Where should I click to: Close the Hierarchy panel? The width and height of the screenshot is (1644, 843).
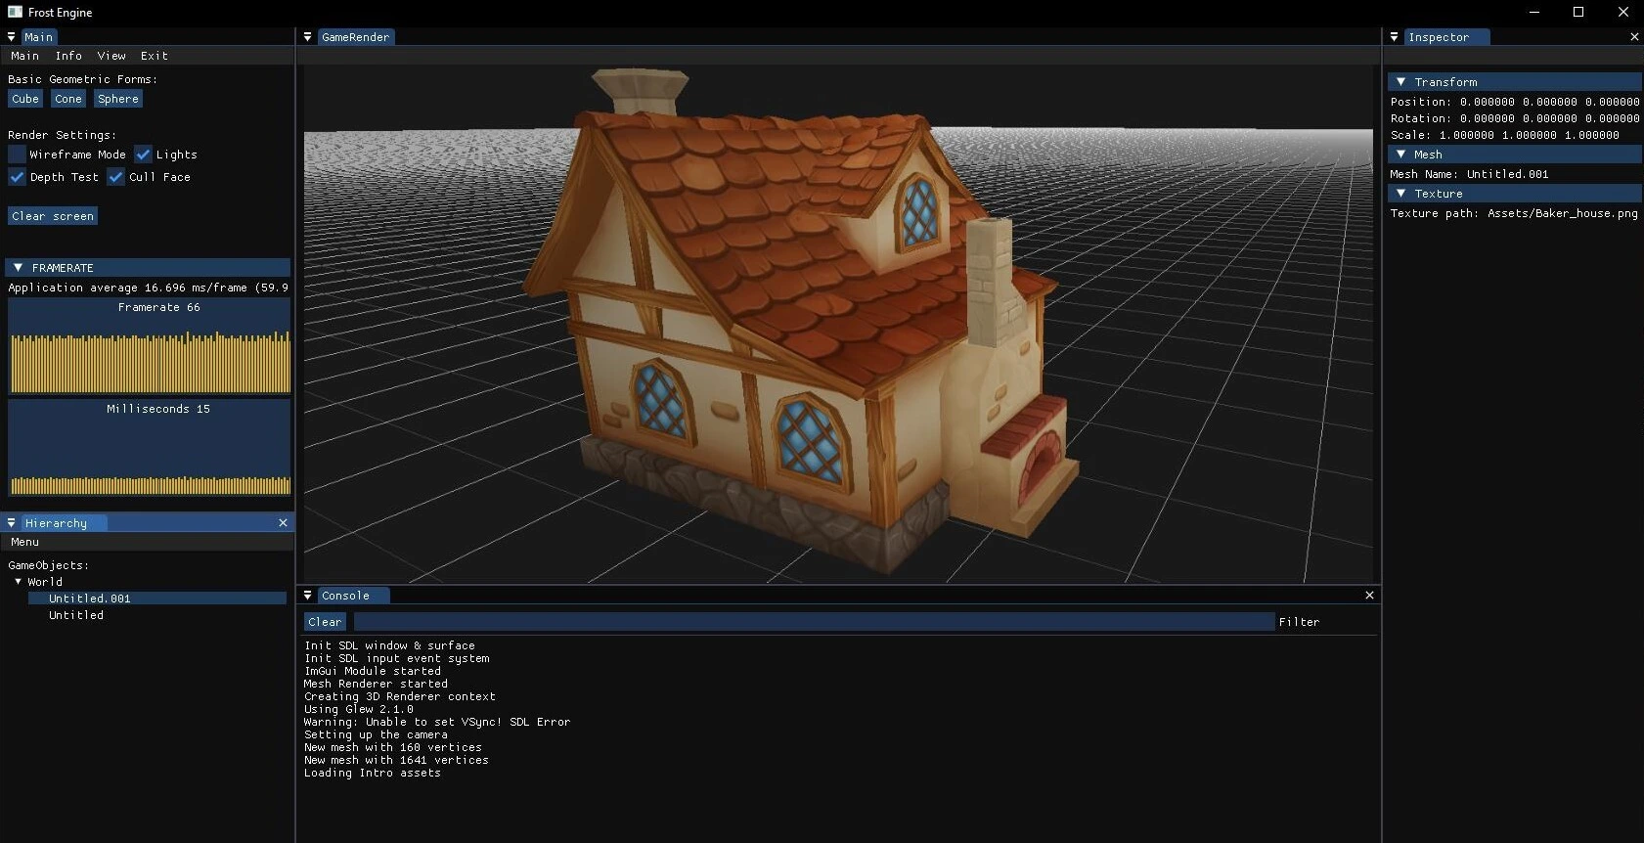pyautogui.click(x=284, y=523)
